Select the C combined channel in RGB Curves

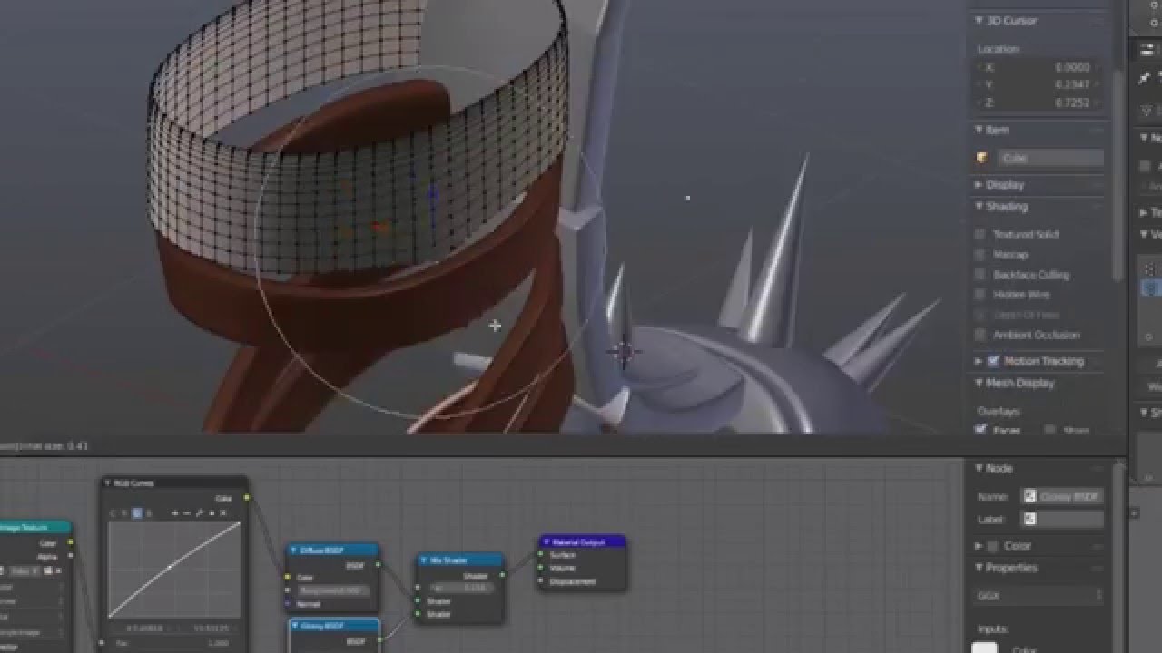pyautogui.click(x=113, y=512)
